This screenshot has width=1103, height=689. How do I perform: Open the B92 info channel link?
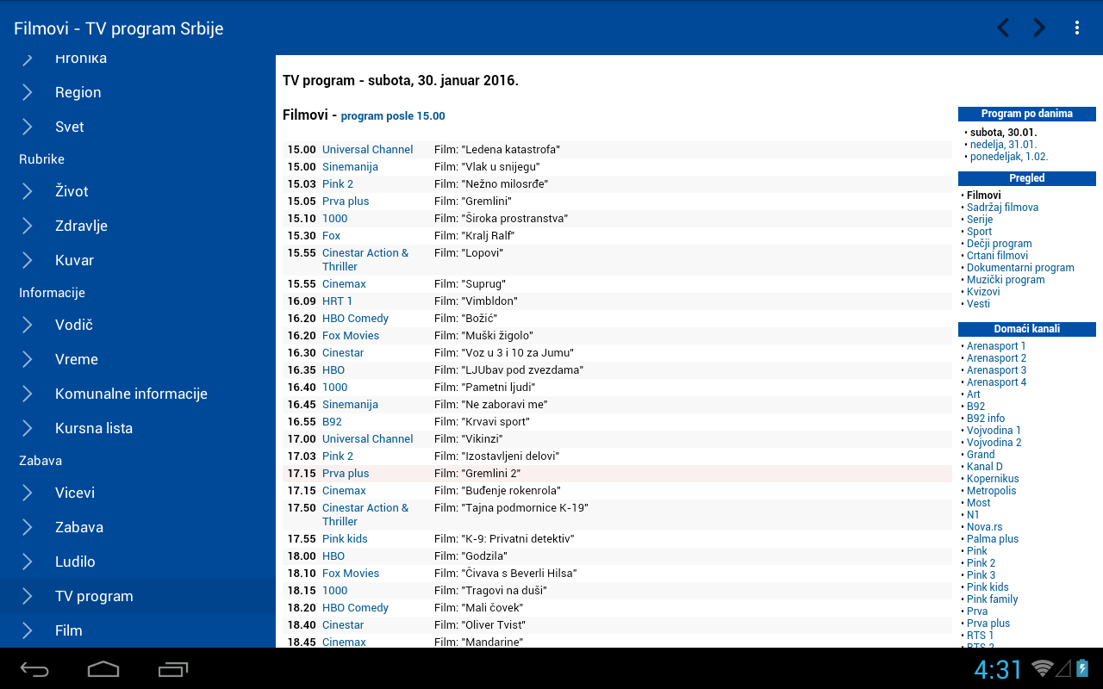(x=986, y=419)
